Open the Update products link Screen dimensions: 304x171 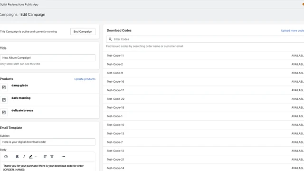click(85, 79)
